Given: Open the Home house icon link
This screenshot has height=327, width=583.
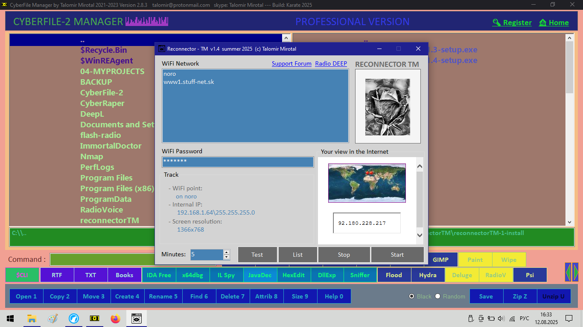Looking at the screenshot, I should coord(543,23).
